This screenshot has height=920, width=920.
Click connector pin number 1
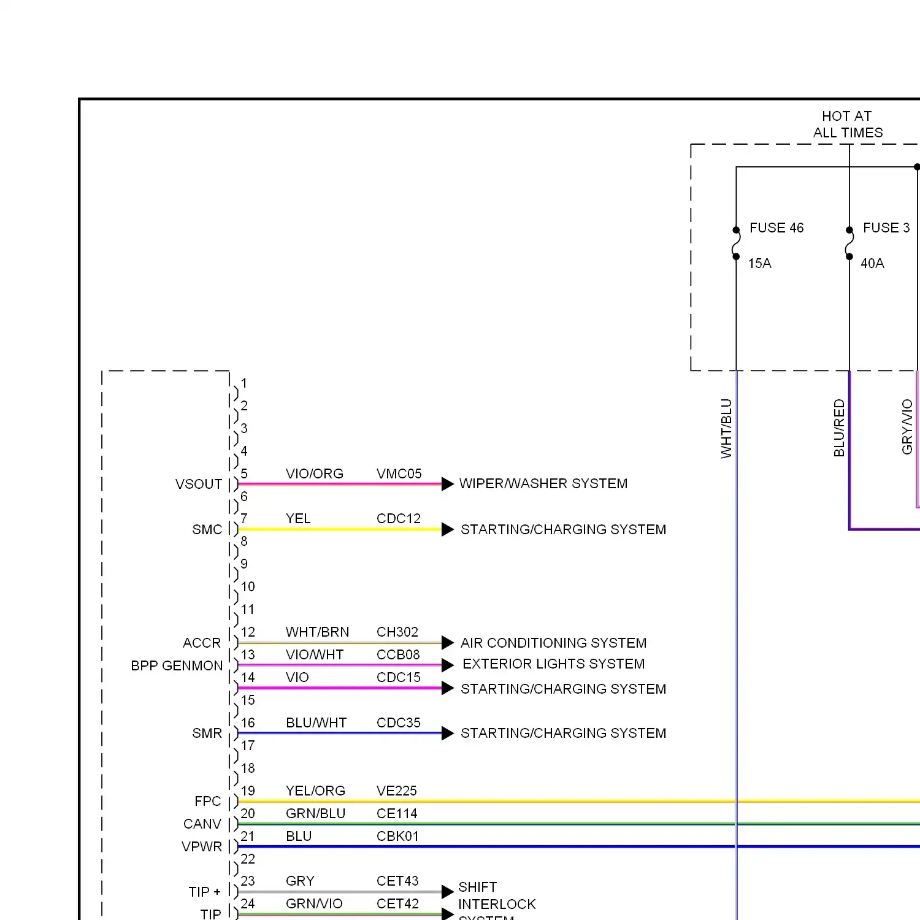click(244, 383)
